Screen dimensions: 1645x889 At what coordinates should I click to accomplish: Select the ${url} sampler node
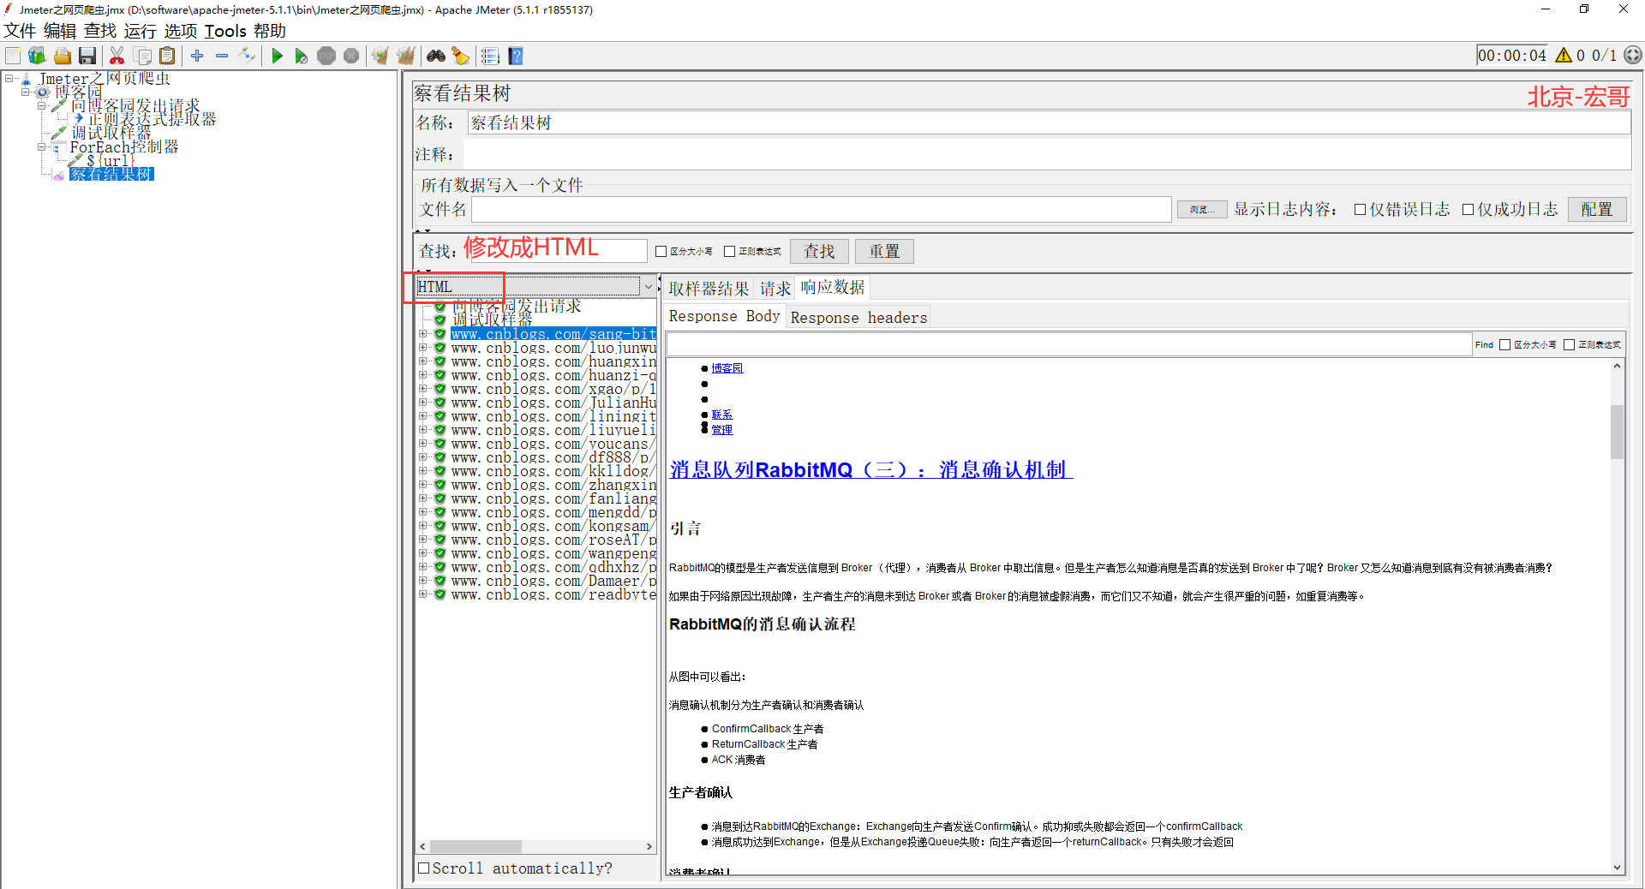111,160
